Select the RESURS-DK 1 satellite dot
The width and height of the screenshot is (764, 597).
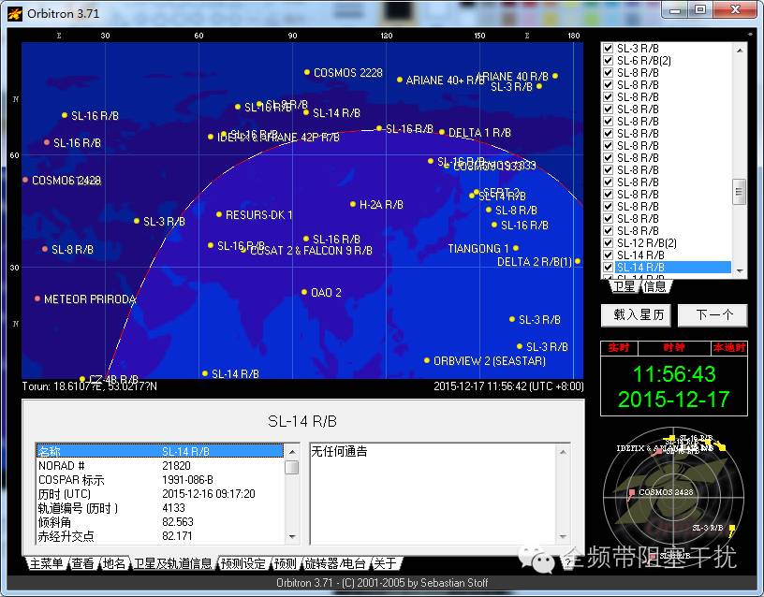pyautogui.click(x=219, y=214)
